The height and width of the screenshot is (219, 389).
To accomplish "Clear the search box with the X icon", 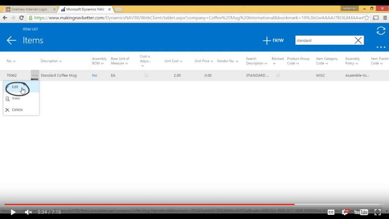I will 358,40.
